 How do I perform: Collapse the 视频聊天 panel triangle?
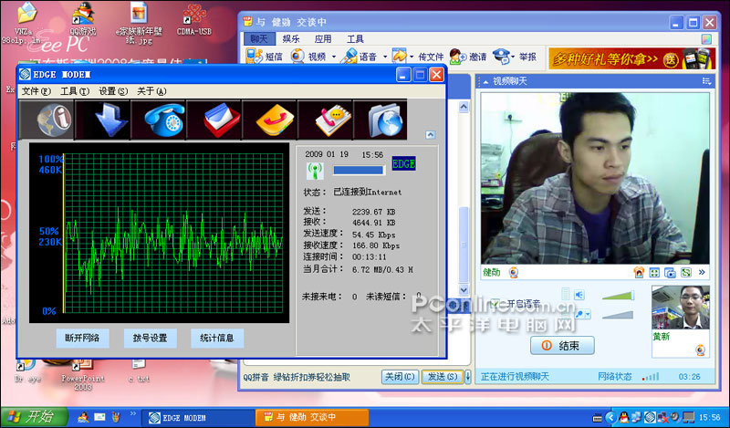(485, 82)
